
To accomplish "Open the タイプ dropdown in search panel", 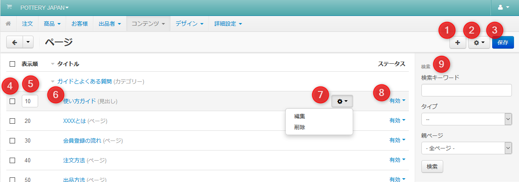I will point(466,119).
